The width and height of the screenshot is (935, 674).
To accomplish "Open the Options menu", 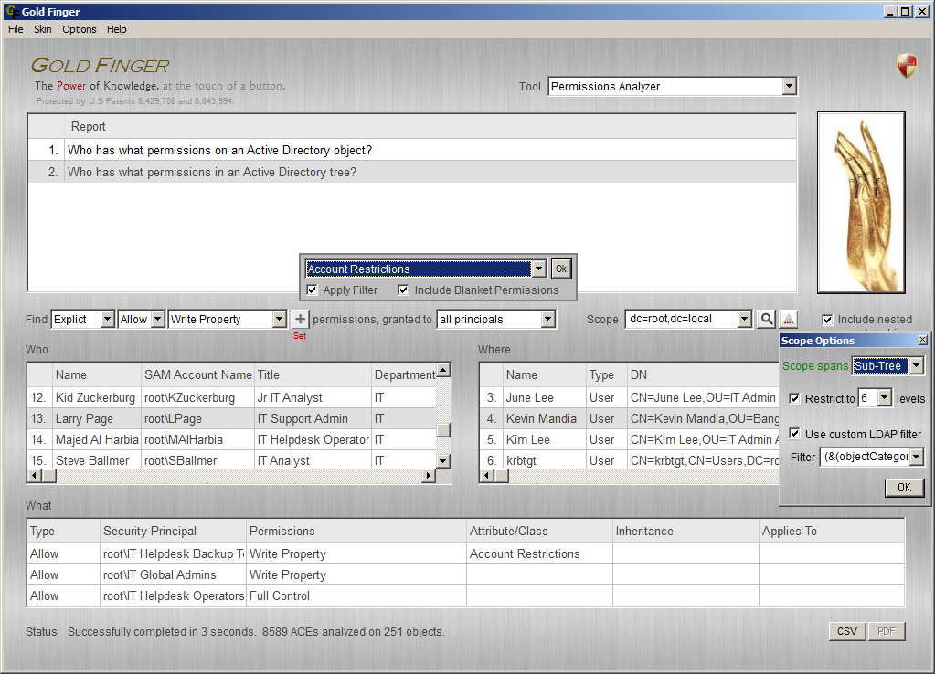I will point(79,29).
